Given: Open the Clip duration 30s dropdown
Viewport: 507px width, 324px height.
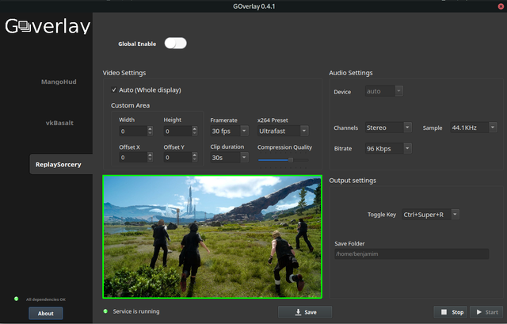Looking at the screenshot, I should pyautogui.click(x=229, y=158).
